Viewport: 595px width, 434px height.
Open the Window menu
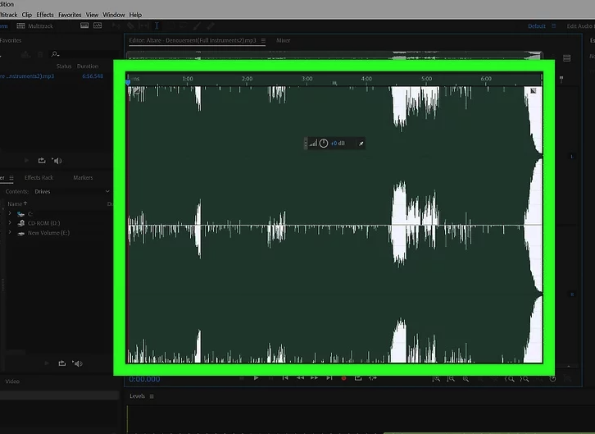tap(114, 15)
